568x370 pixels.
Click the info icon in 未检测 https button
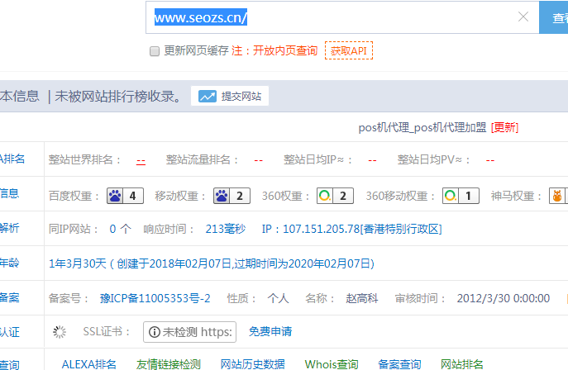(155, 332)
